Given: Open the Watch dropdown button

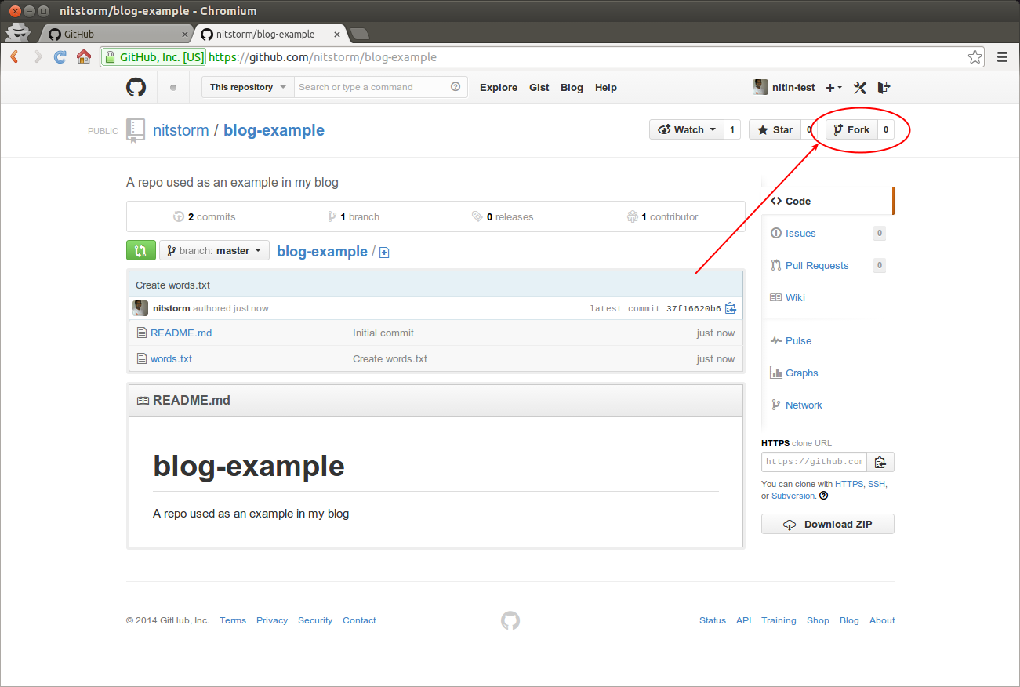Looking at the screenshot, I should [x=686, y=130].
